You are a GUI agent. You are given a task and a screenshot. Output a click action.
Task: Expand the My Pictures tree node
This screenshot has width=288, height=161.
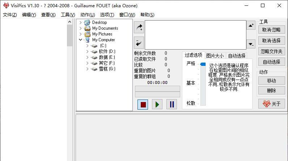tap(80, 34)
